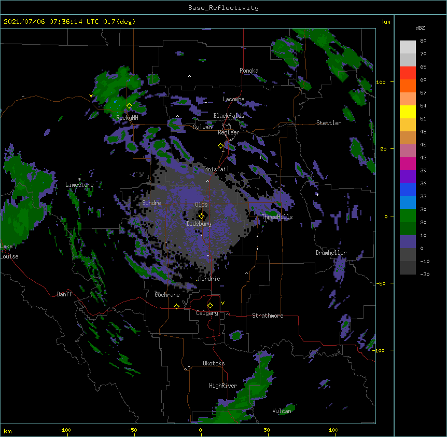Click the Sylvan label
The width and height of the screenshot is (447, 437).
(x=202, y=127)
